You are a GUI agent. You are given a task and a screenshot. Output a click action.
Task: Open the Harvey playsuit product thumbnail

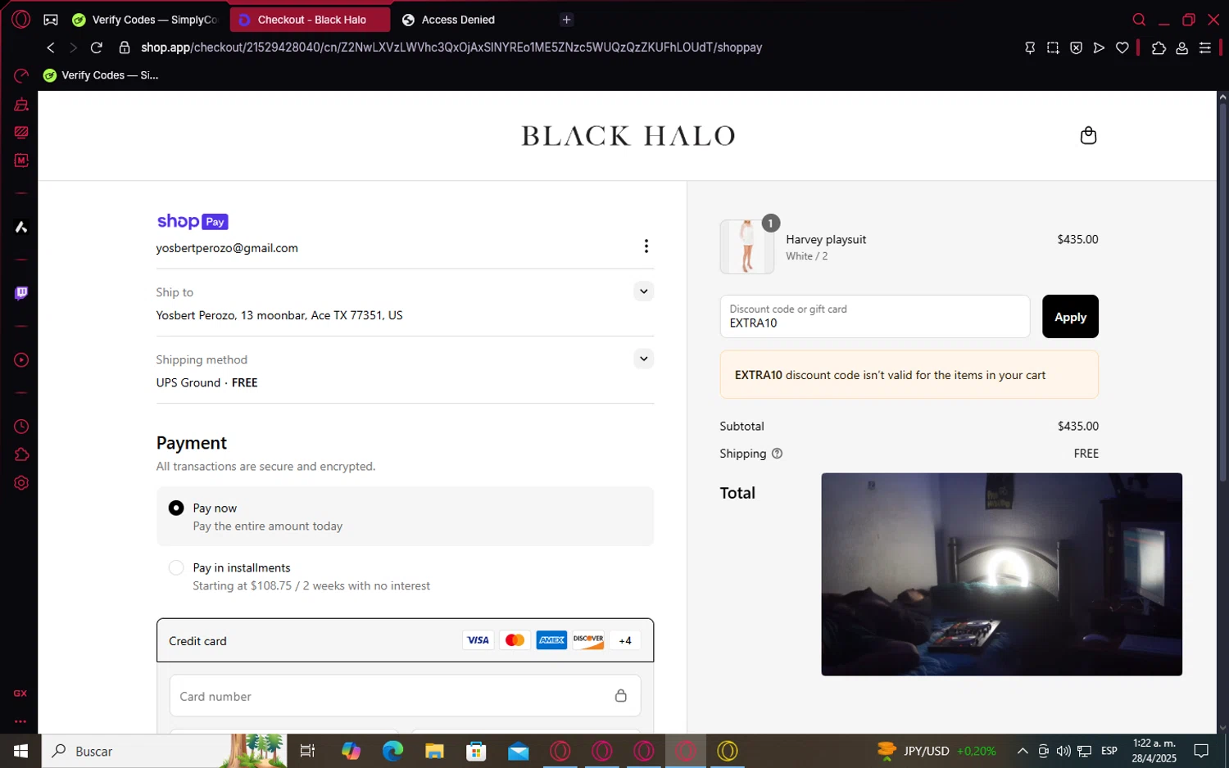[746, 246]
